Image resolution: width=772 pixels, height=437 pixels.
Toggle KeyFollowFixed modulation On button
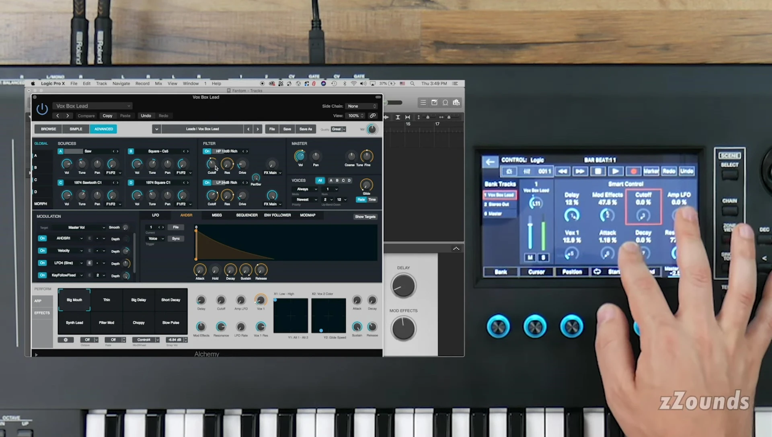[42, 276]
